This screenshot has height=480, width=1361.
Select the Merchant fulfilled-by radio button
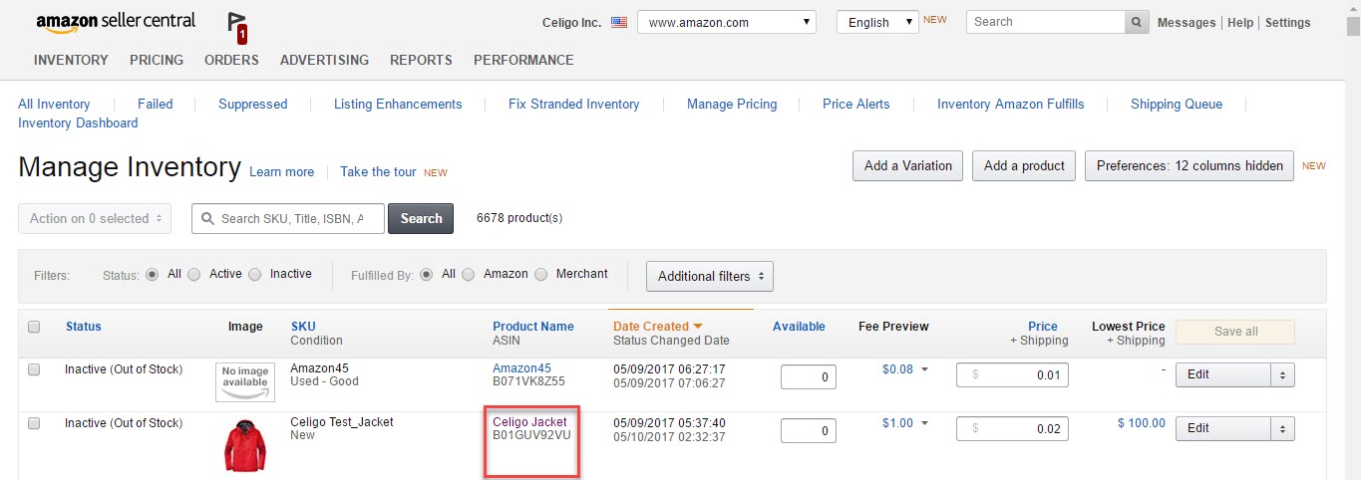coord(540,274)
